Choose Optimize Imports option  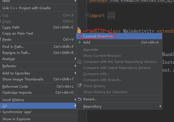point(17,93)
